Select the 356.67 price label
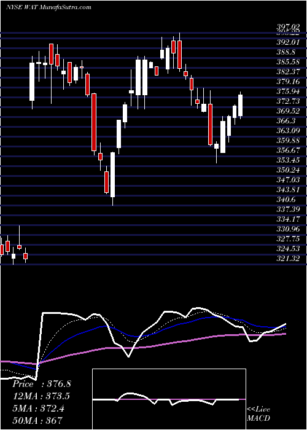 pyautogui.click(x=287, y=151)
